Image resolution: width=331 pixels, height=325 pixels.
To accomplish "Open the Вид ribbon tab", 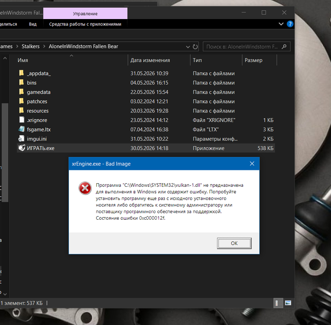I will pos(33,24).
